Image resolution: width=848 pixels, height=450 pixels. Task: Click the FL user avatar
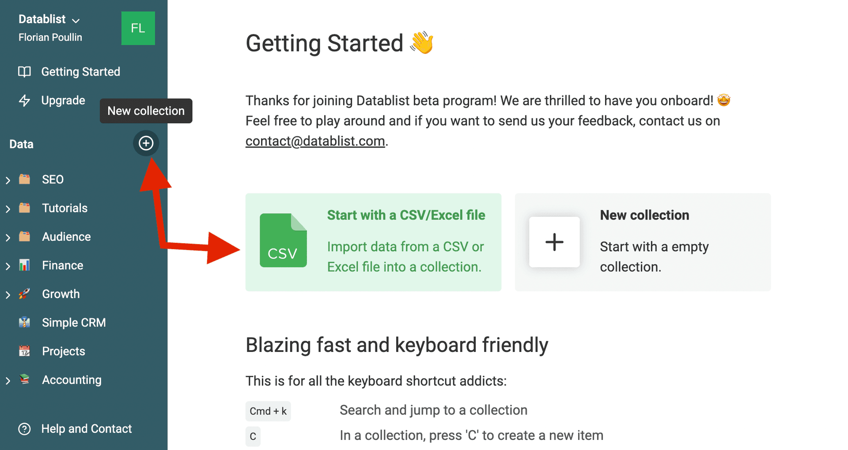coord(138,28)
